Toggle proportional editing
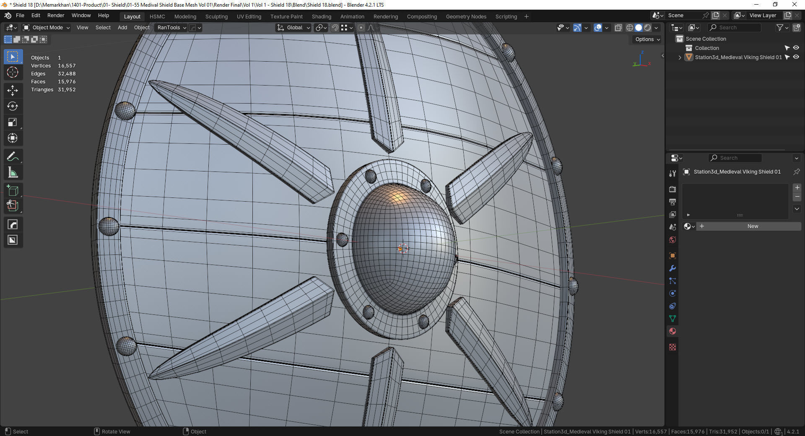This screenshot has height=436, width=805. (361, 28)
